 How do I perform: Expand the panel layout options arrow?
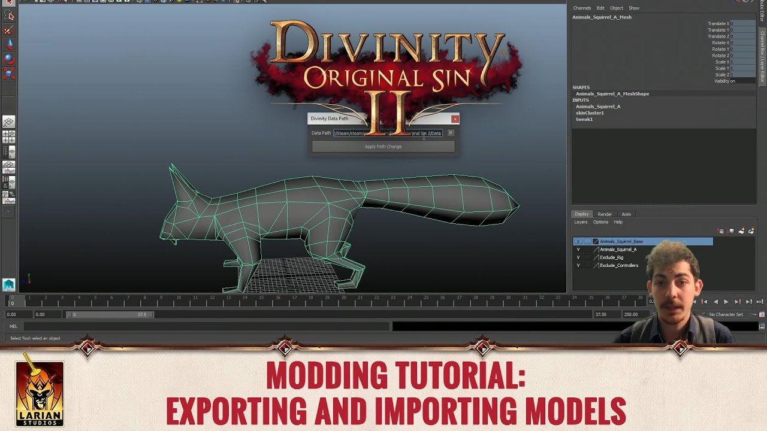tap(8, 212)
